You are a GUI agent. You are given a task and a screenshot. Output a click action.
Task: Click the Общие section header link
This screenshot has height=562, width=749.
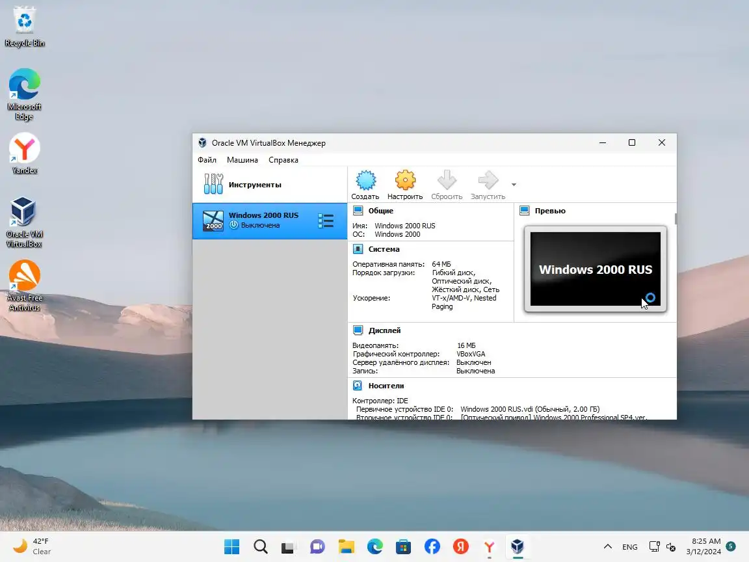(x=381, y=211)
